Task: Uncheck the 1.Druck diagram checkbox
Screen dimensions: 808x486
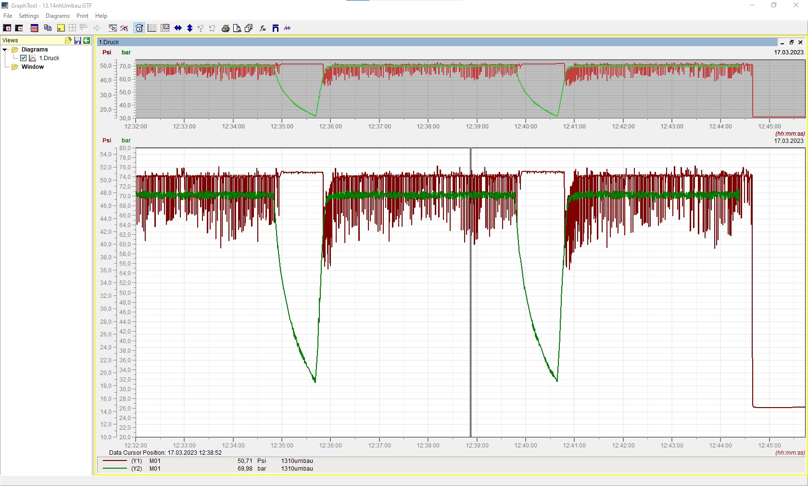Action: [x=23, y=58]
